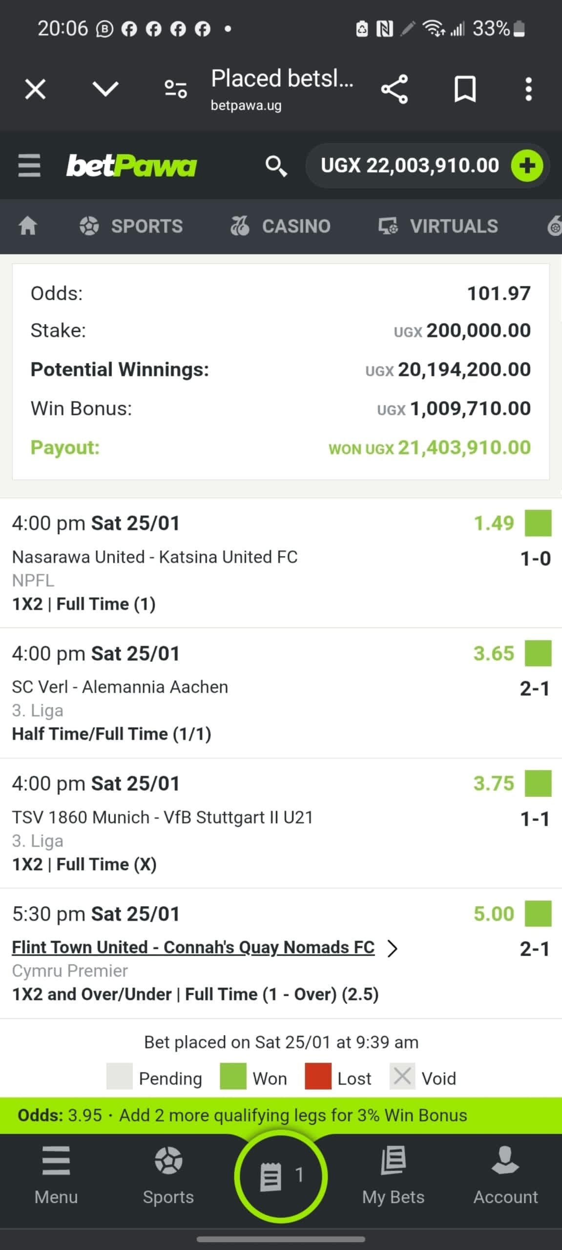Open Flint Town United match link
562x1250 pixels.
coord(193,947)
